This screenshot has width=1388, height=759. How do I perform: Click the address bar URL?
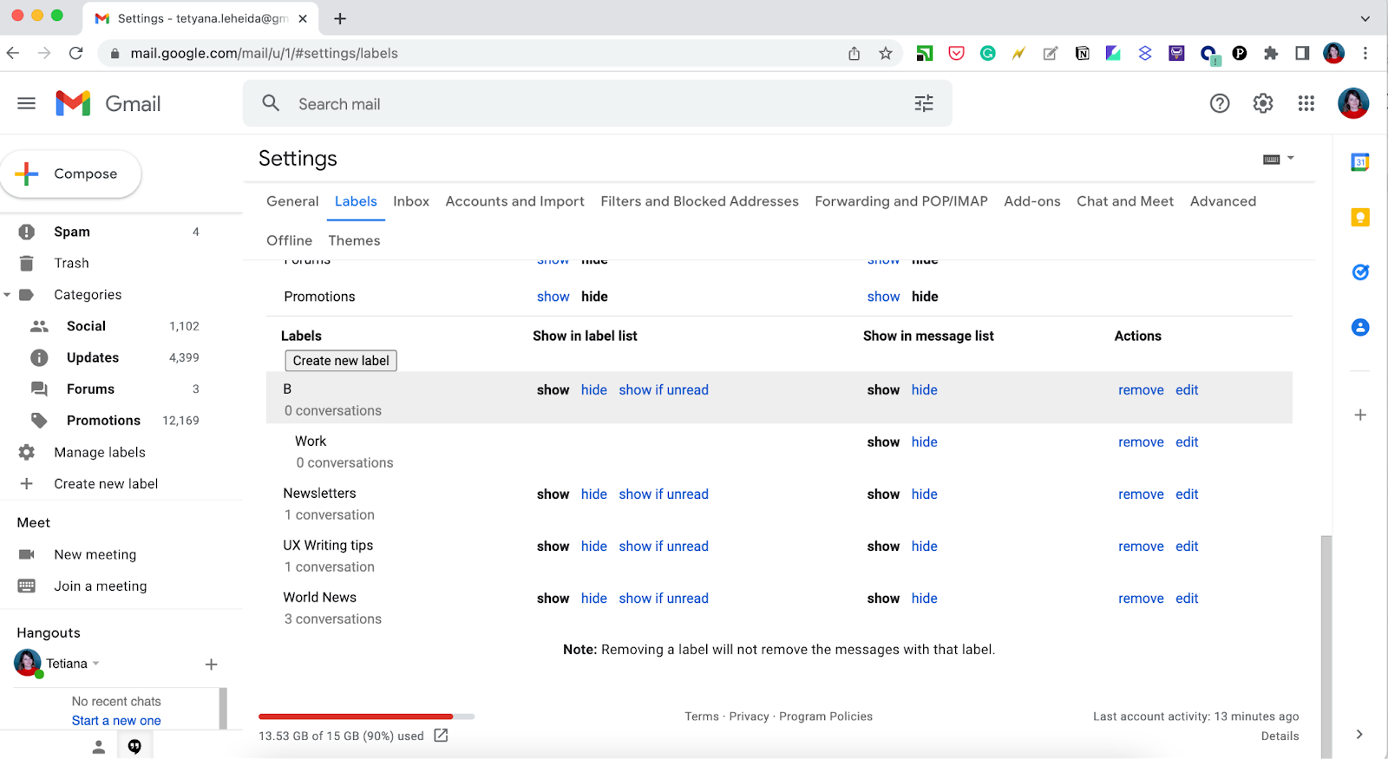[x=264, y=54]
